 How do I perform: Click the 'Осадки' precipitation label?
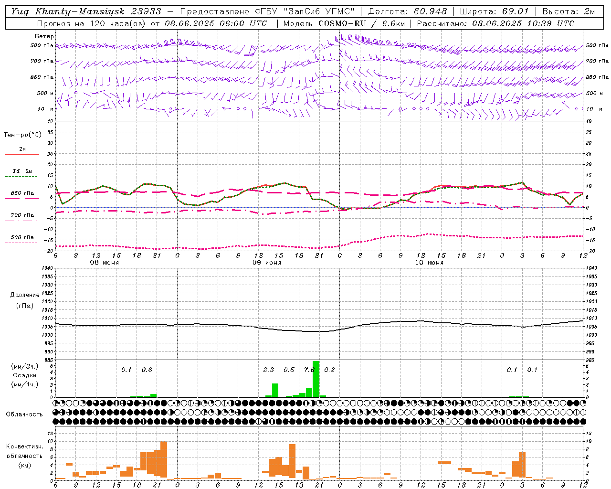24,376
